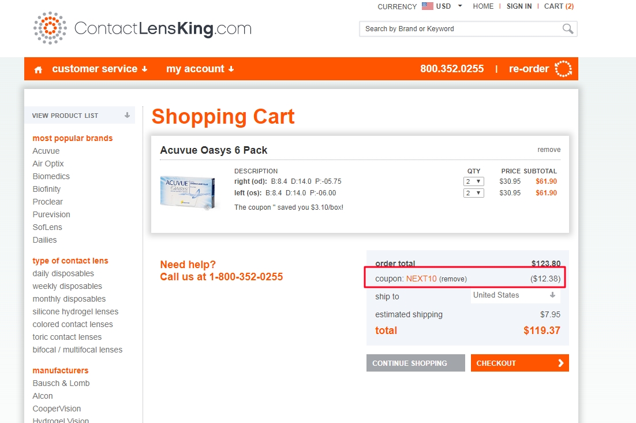Open the Acuvue brand link
This screenshot has height=423, width=636.
click(46, 151)
